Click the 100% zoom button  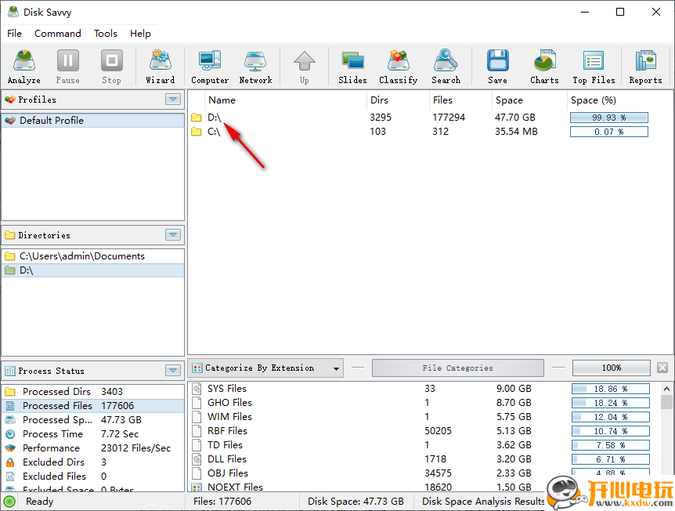[611, 368]
